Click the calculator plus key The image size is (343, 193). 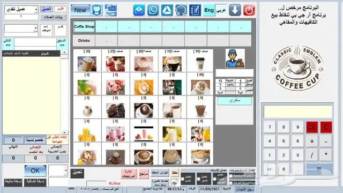coord(312,141)
